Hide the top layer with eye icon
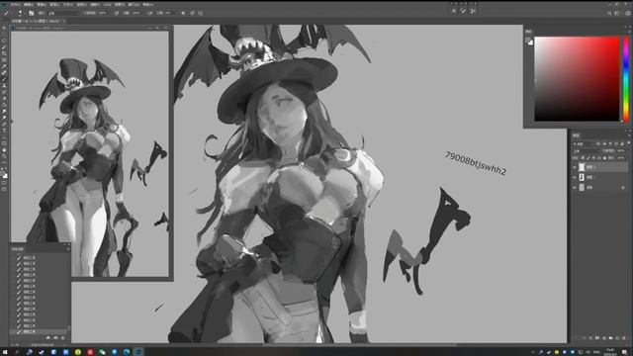This screenshot has height=356, width=633. pos(574,167)
